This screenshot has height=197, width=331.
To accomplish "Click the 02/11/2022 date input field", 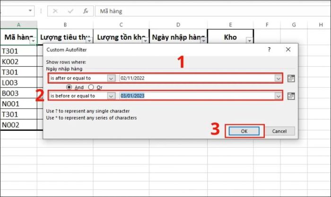I will 197,78.
